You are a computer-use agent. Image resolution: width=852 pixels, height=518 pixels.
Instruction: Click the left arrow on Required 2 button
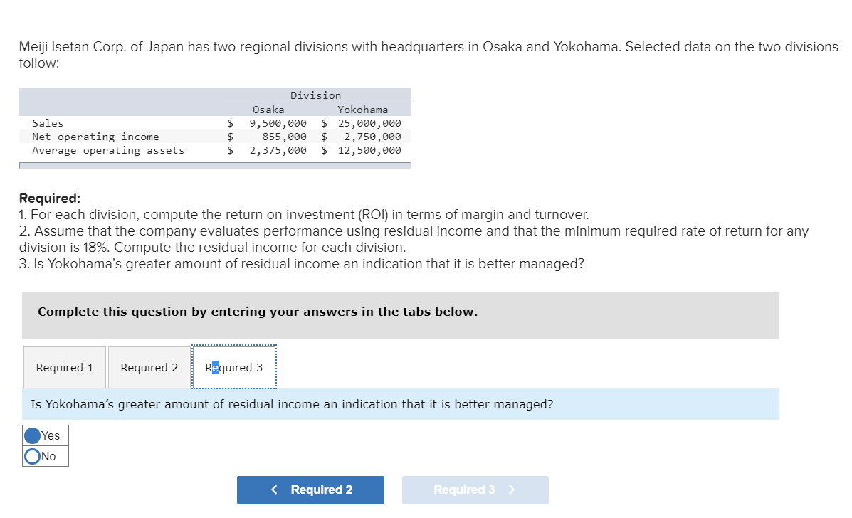tap(274, 490)
